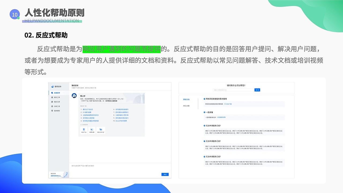Click the download icon next to 点击下载

(225, 104)
